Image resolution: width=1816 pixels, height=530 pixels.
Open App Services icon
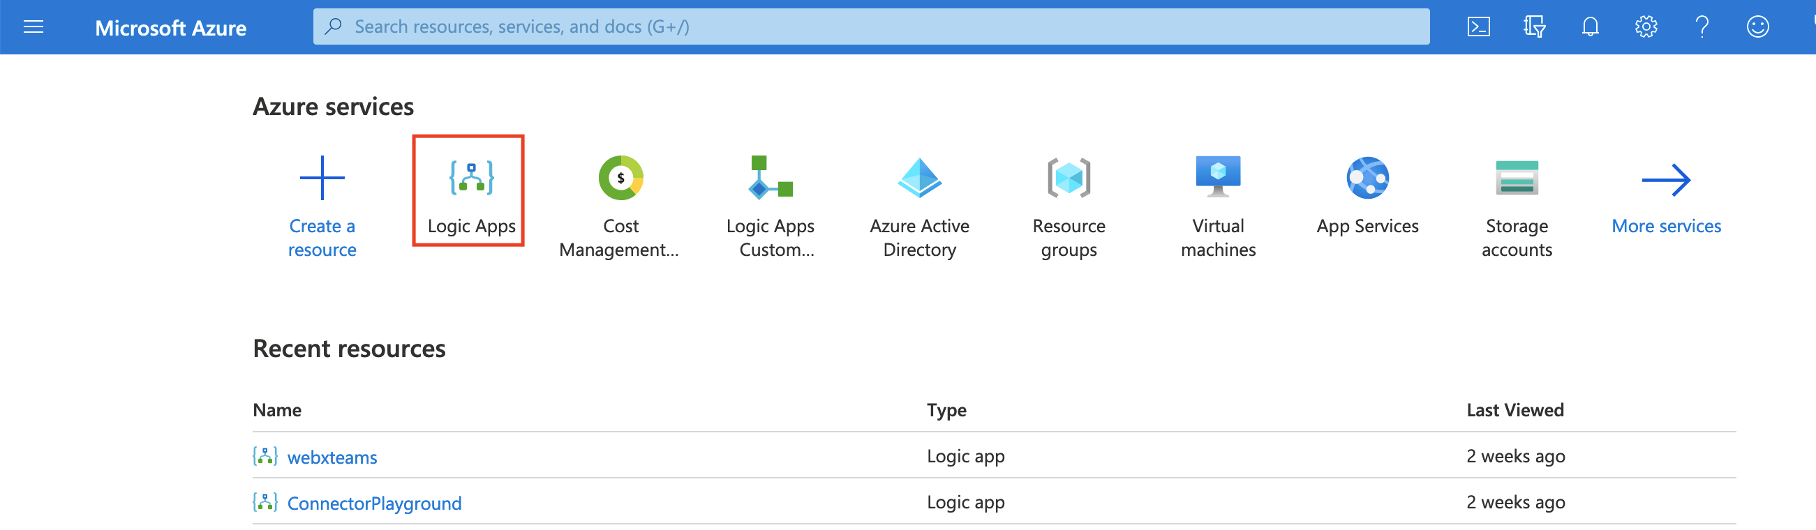click(x=1368, y=178)
